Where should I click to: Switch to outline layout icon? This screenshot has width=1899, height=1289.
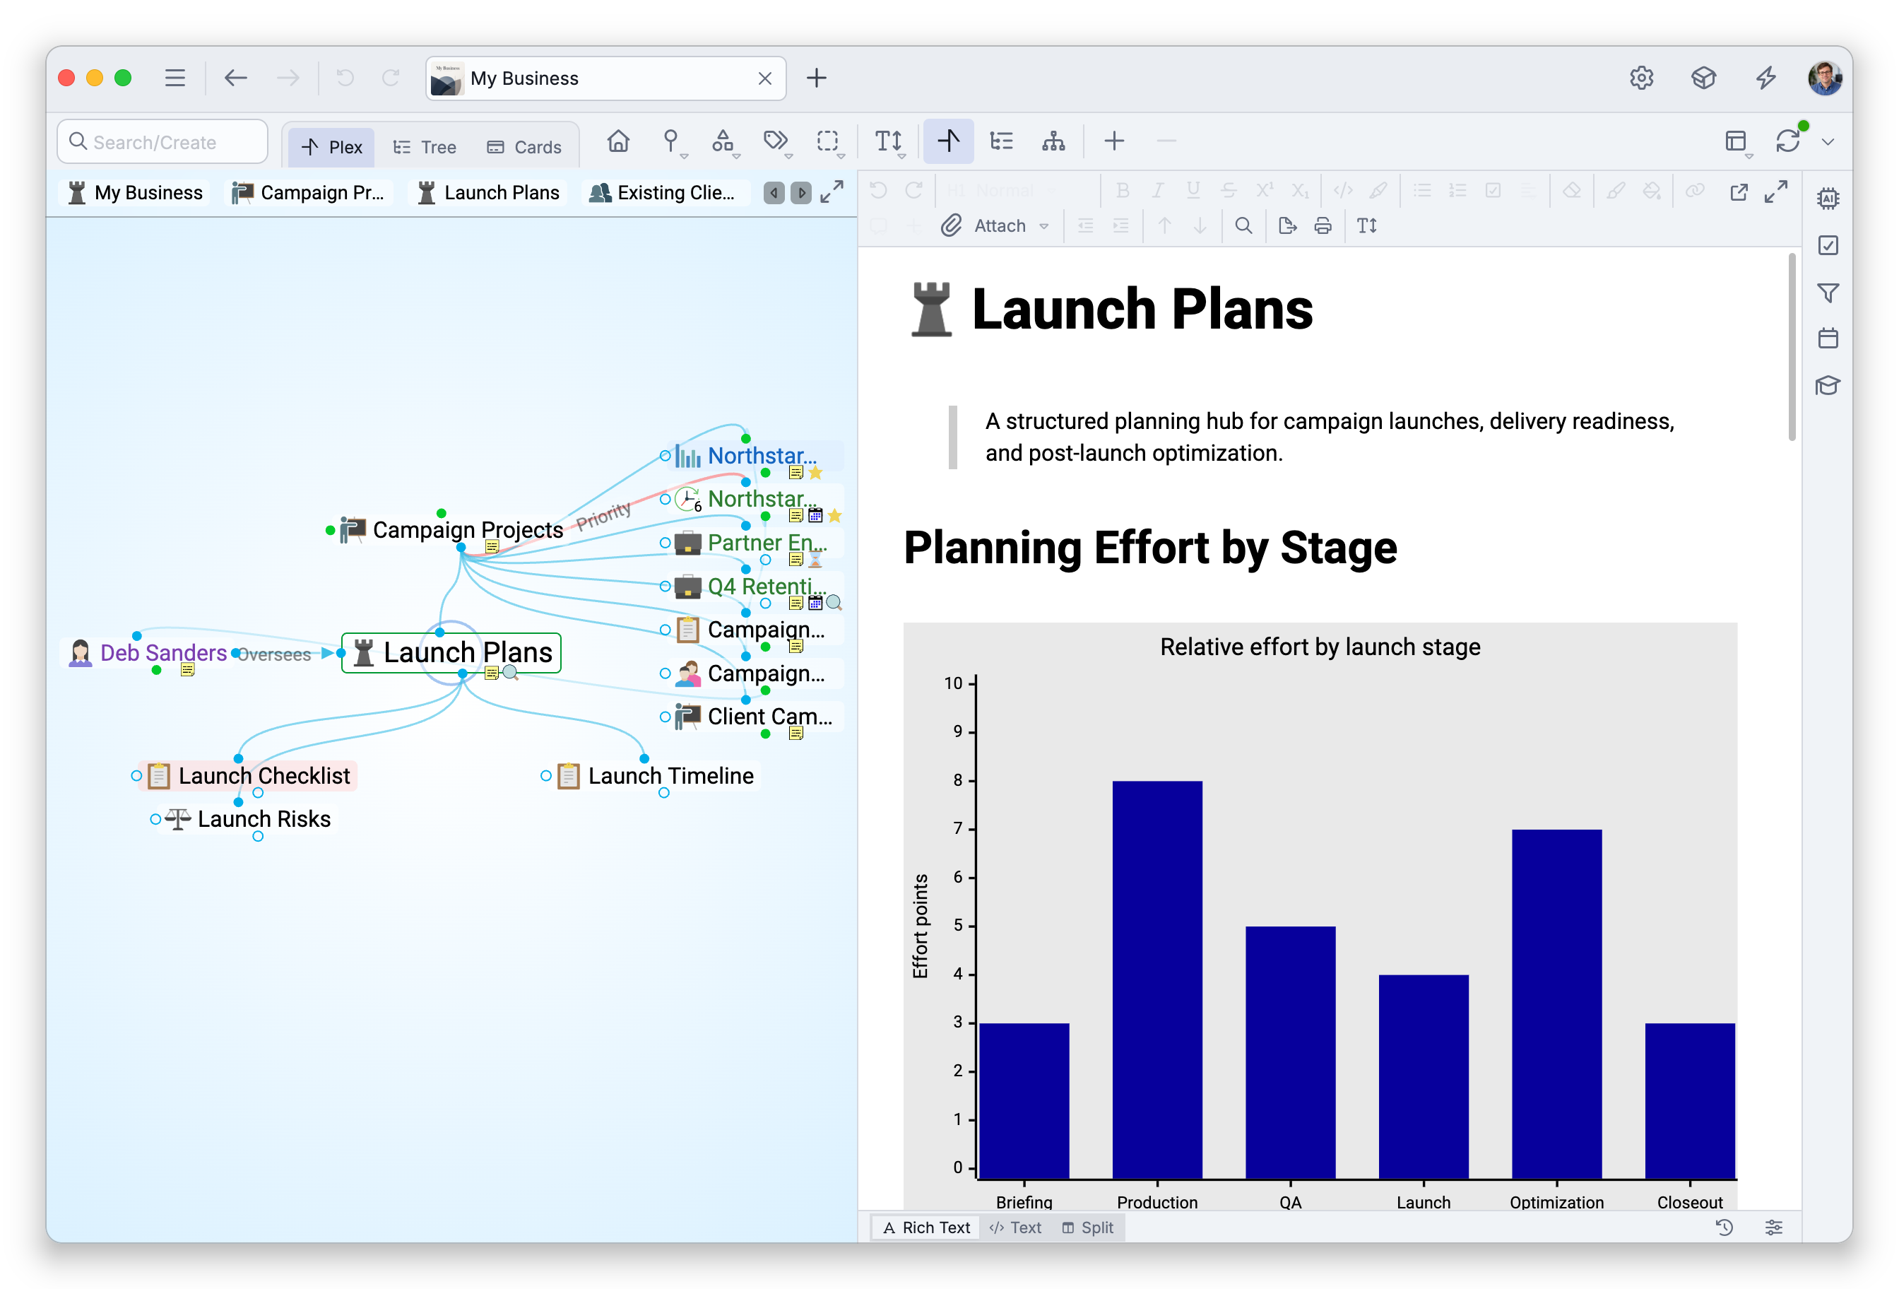click(x=1000, y=141)
